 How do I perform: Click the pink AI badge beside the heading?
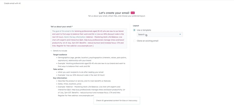pyautogui.click(x=133, y=13)
